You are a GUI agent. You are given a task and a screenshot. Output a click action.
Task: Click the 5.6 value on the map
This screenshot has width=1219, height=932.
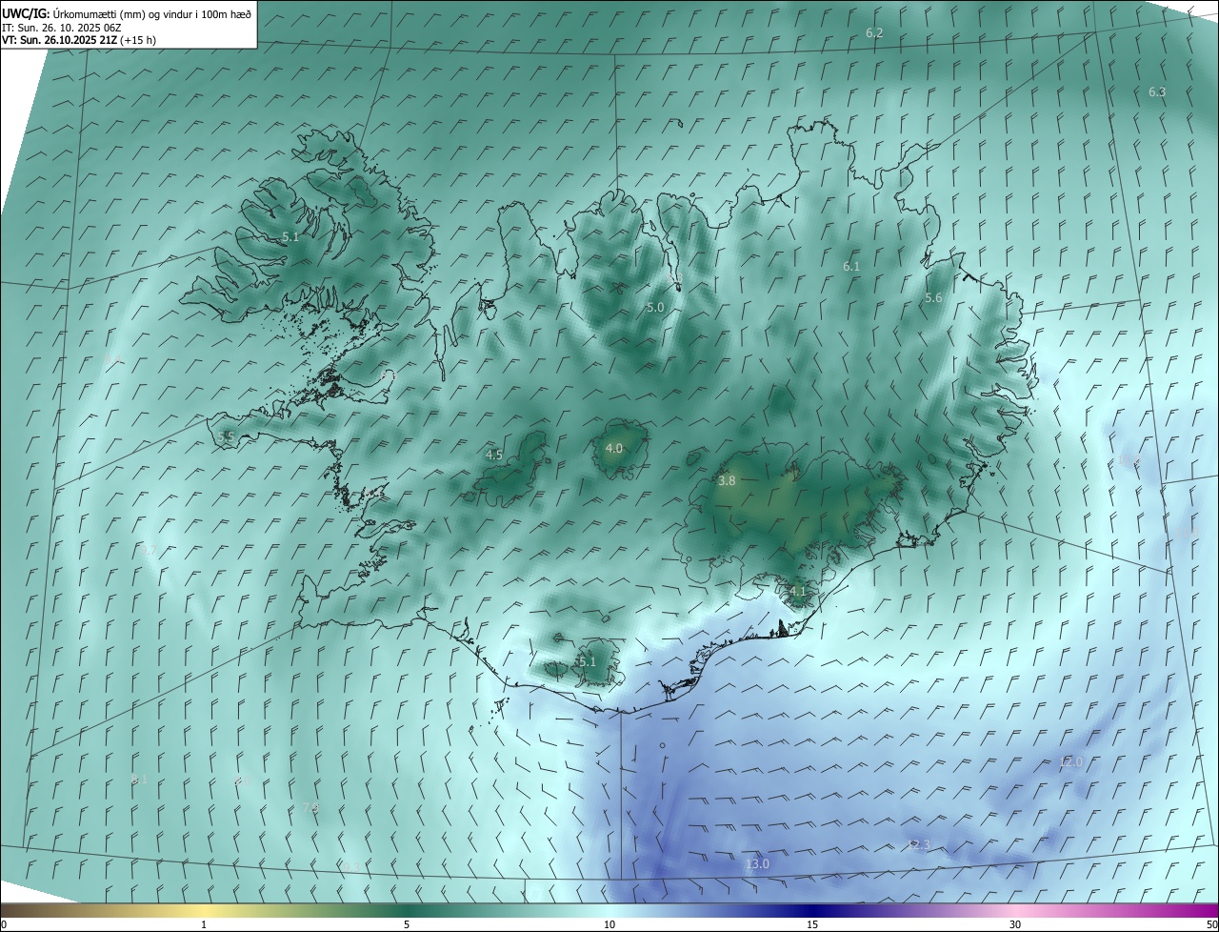click(x=933, y=298)
